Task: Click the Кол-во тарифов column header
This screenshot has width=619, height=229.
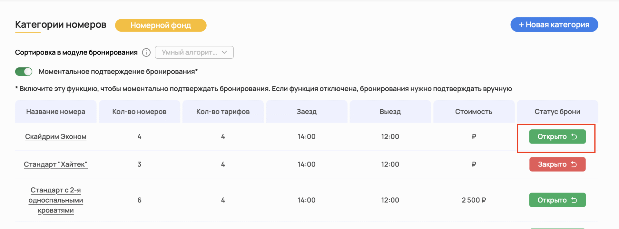Action: 223,112
